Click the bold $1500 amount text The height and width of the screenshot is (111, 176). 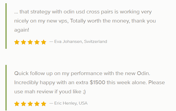click(x=97, y=82)
